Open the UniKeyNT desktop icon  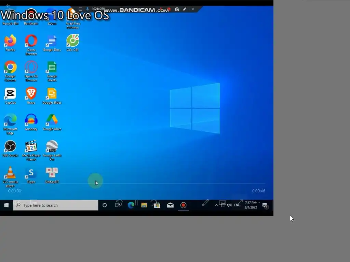[x=52, y=175]
